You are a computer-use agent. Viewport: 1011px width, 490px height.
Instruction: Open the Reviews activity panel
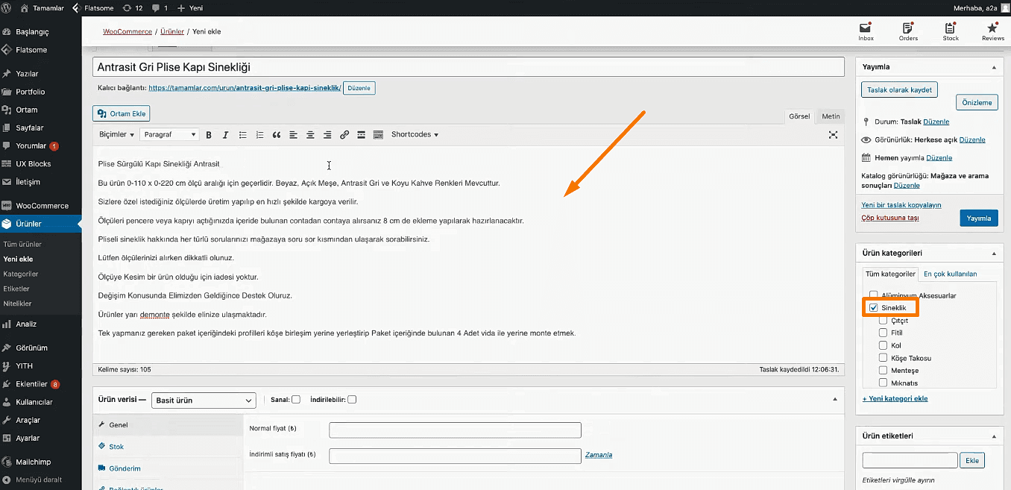point(992,31)
